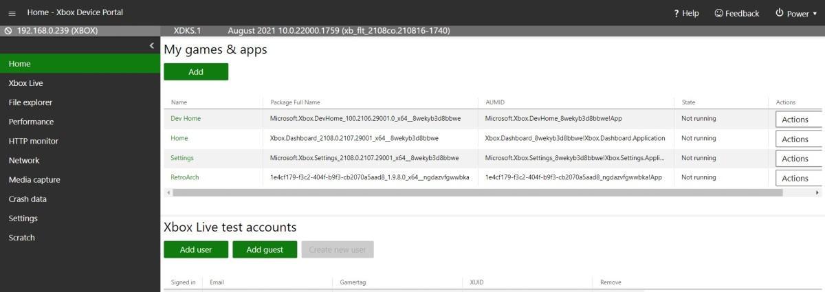Click the Xbox Live test accounts heading

pos(230,227)
